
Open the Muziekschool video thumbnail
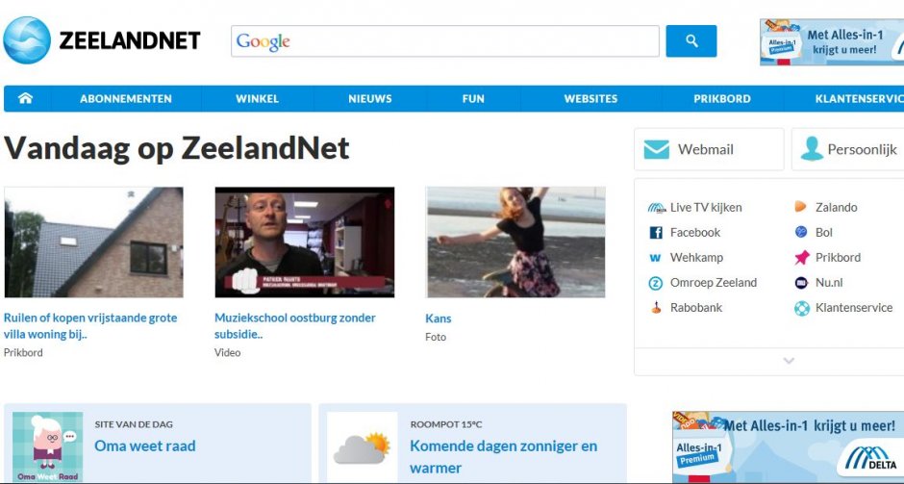(305, 242)
